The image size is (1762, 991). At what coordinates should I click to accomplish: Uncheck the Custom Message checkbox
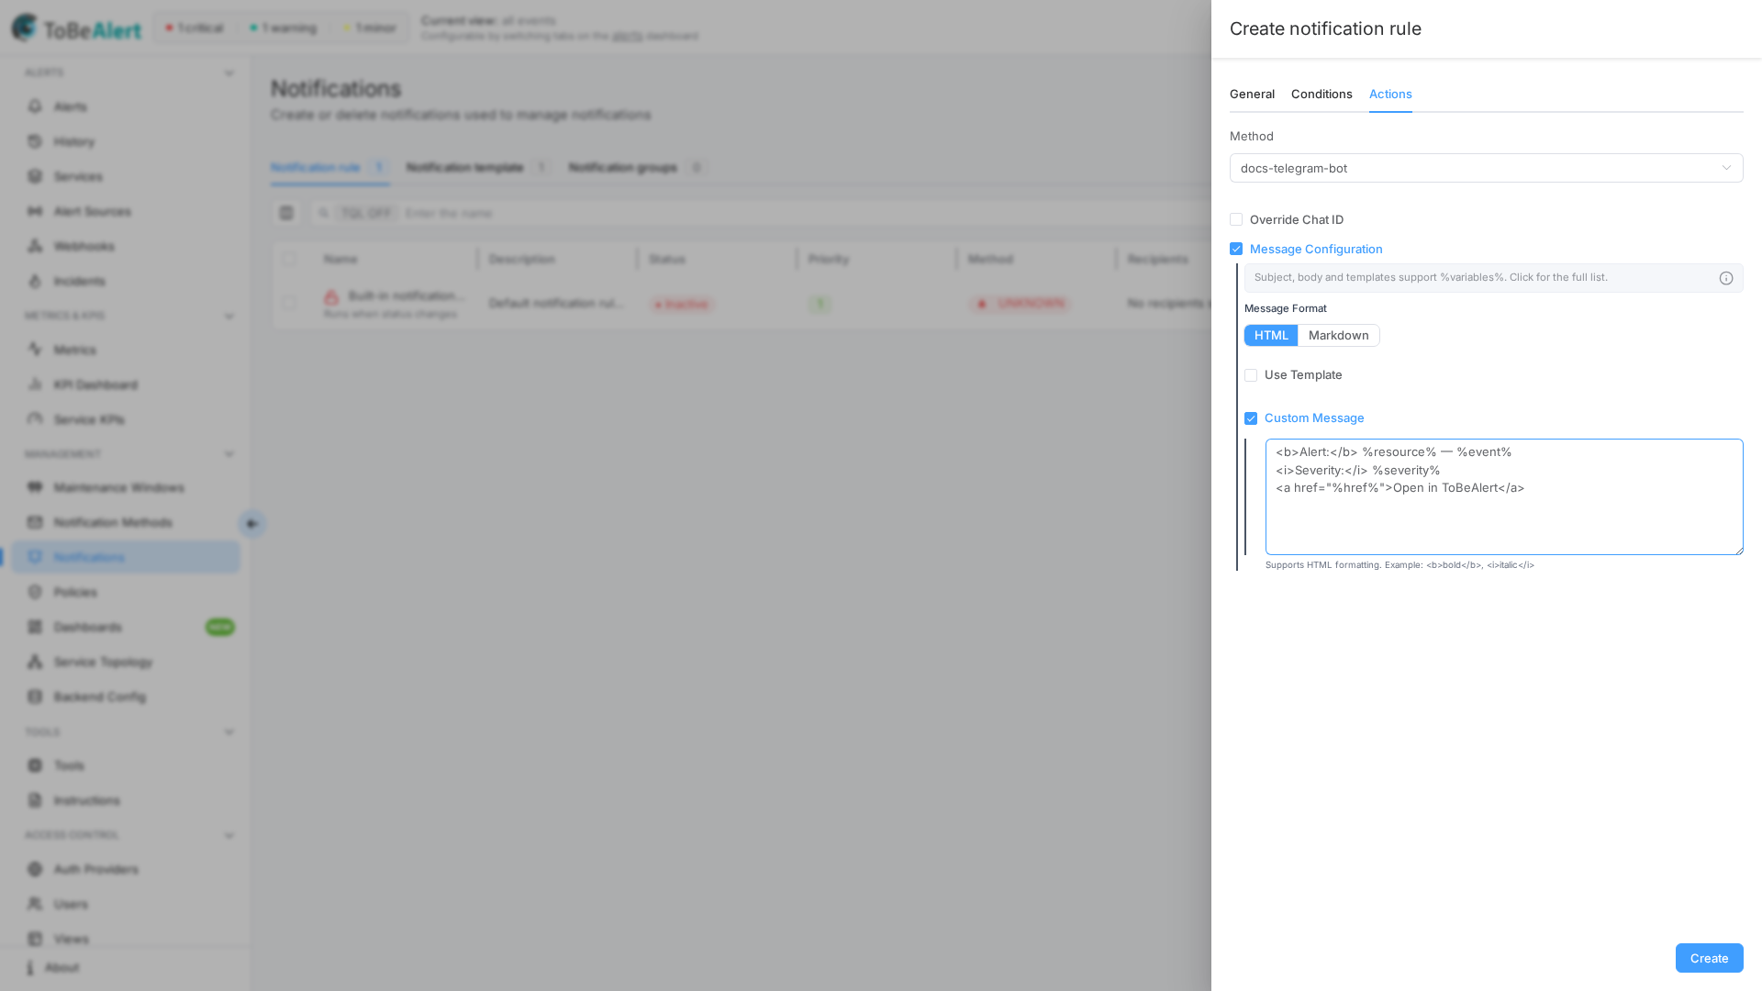pyautogui.click(x=1251, y=418)
